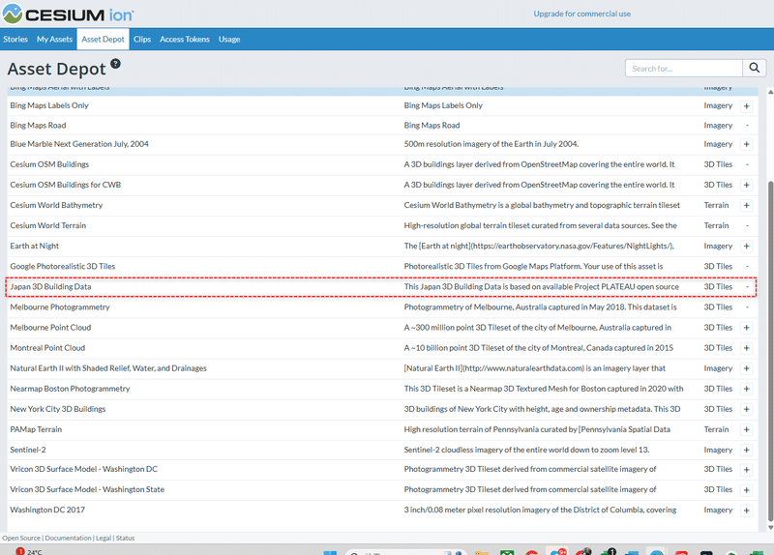774x555 pixels.
Task: Select the Sentinel-2 asset name
Action: click(28, 450)
